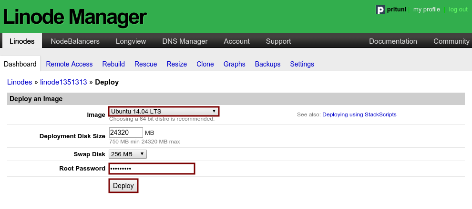472x209 pixels.
Task: Expand the Swap Disk 256 MB dropdown
Action: tap(128, 154)
